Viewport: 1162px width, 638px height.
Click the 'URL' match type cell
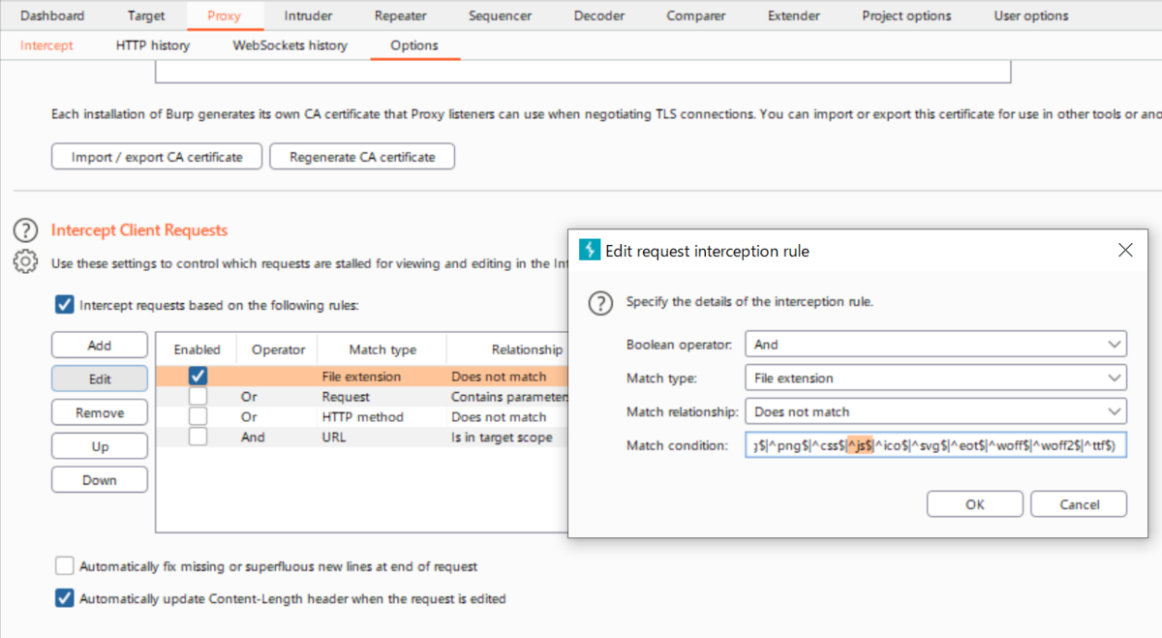pos(333,438)
